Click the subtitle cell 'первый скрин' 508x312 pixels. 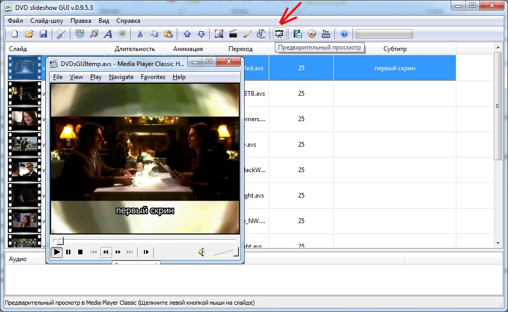(395, 68)
